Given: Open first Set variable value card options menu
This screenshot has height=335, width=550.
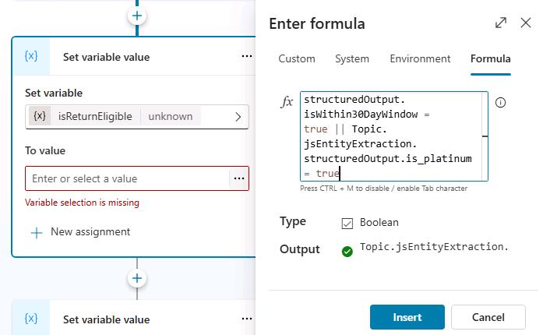Looking at the screenshot, I should (247, 56).
